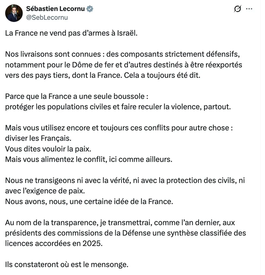Click the line "Mais vous alimentez le conflit"
265x275 pixels.
pyautogui.click(x=89, y=159)
